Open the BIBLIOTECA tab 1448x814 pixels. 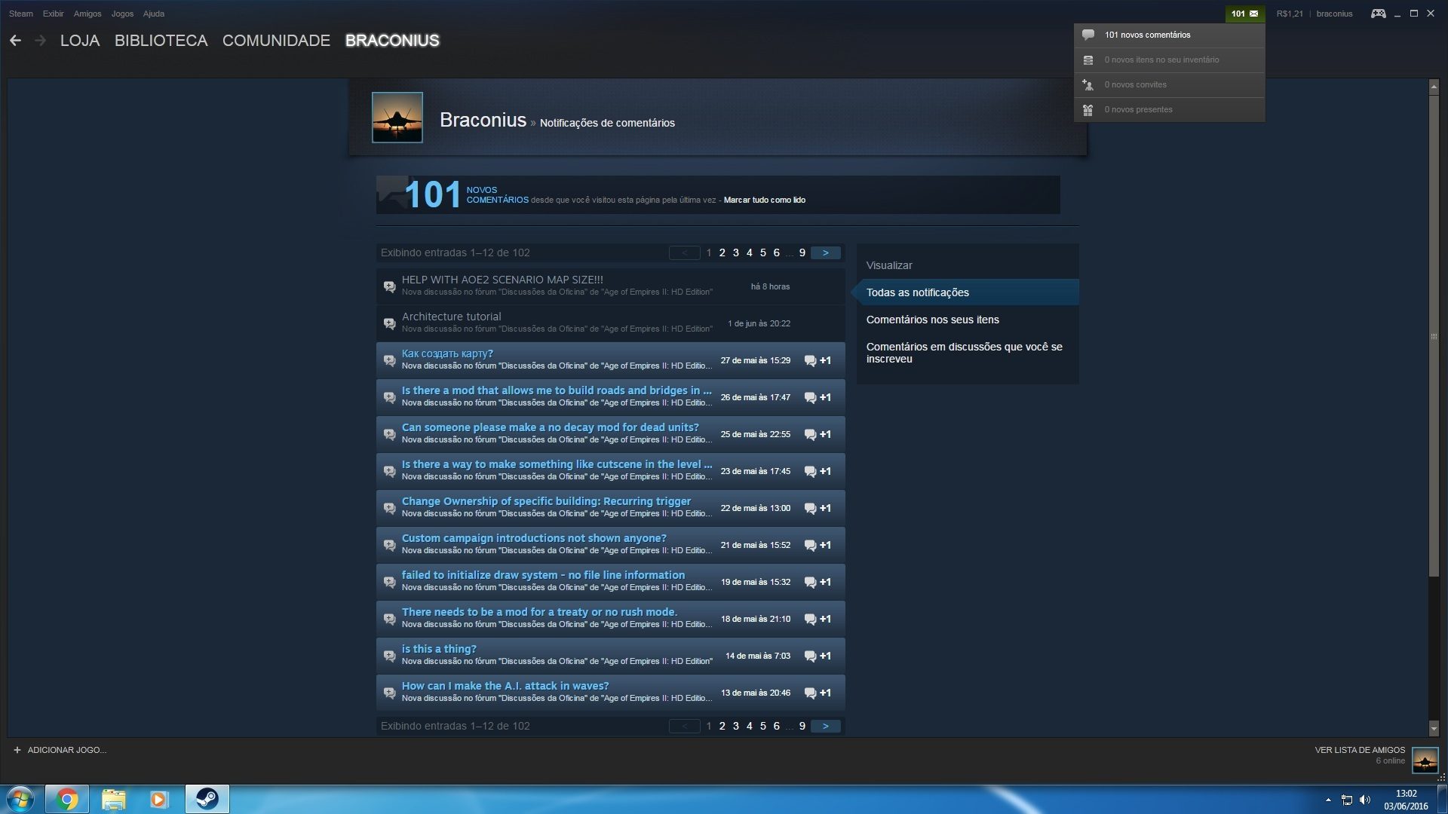point(161,41)
